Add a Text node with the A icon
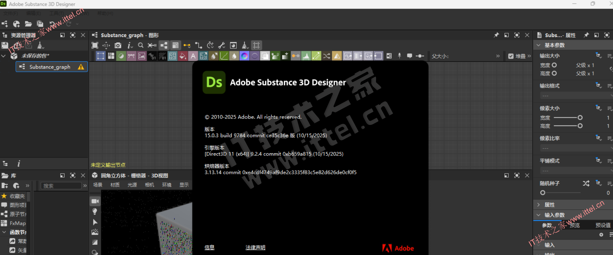The height and width of the screenshot is (255, 613). [193, 56]
